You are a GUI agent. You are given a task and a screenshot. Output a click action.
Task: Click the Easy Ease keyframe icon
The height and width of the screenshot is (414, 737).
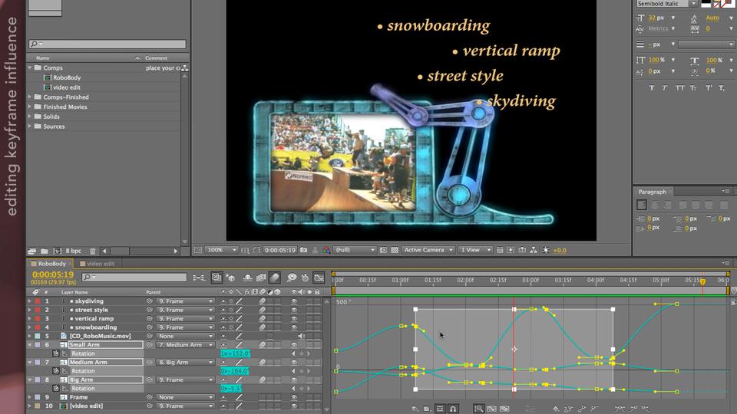(x=620, y=409)
